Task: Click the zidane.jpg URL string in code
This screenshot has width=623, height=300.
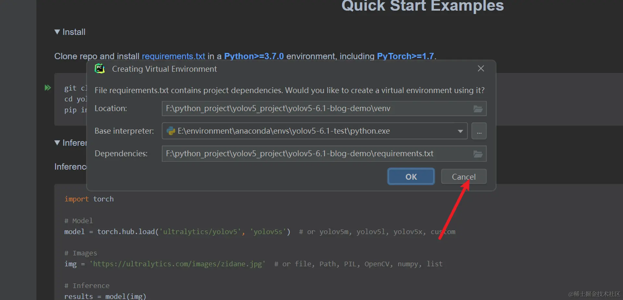Action: [x=177, y=264]
